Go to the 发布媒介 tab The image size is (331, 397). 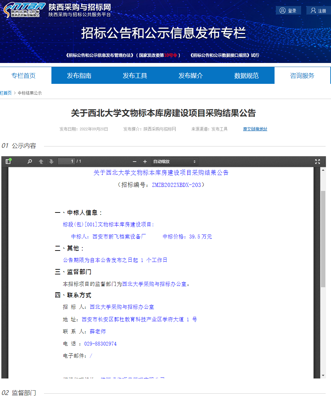(191, 76)
